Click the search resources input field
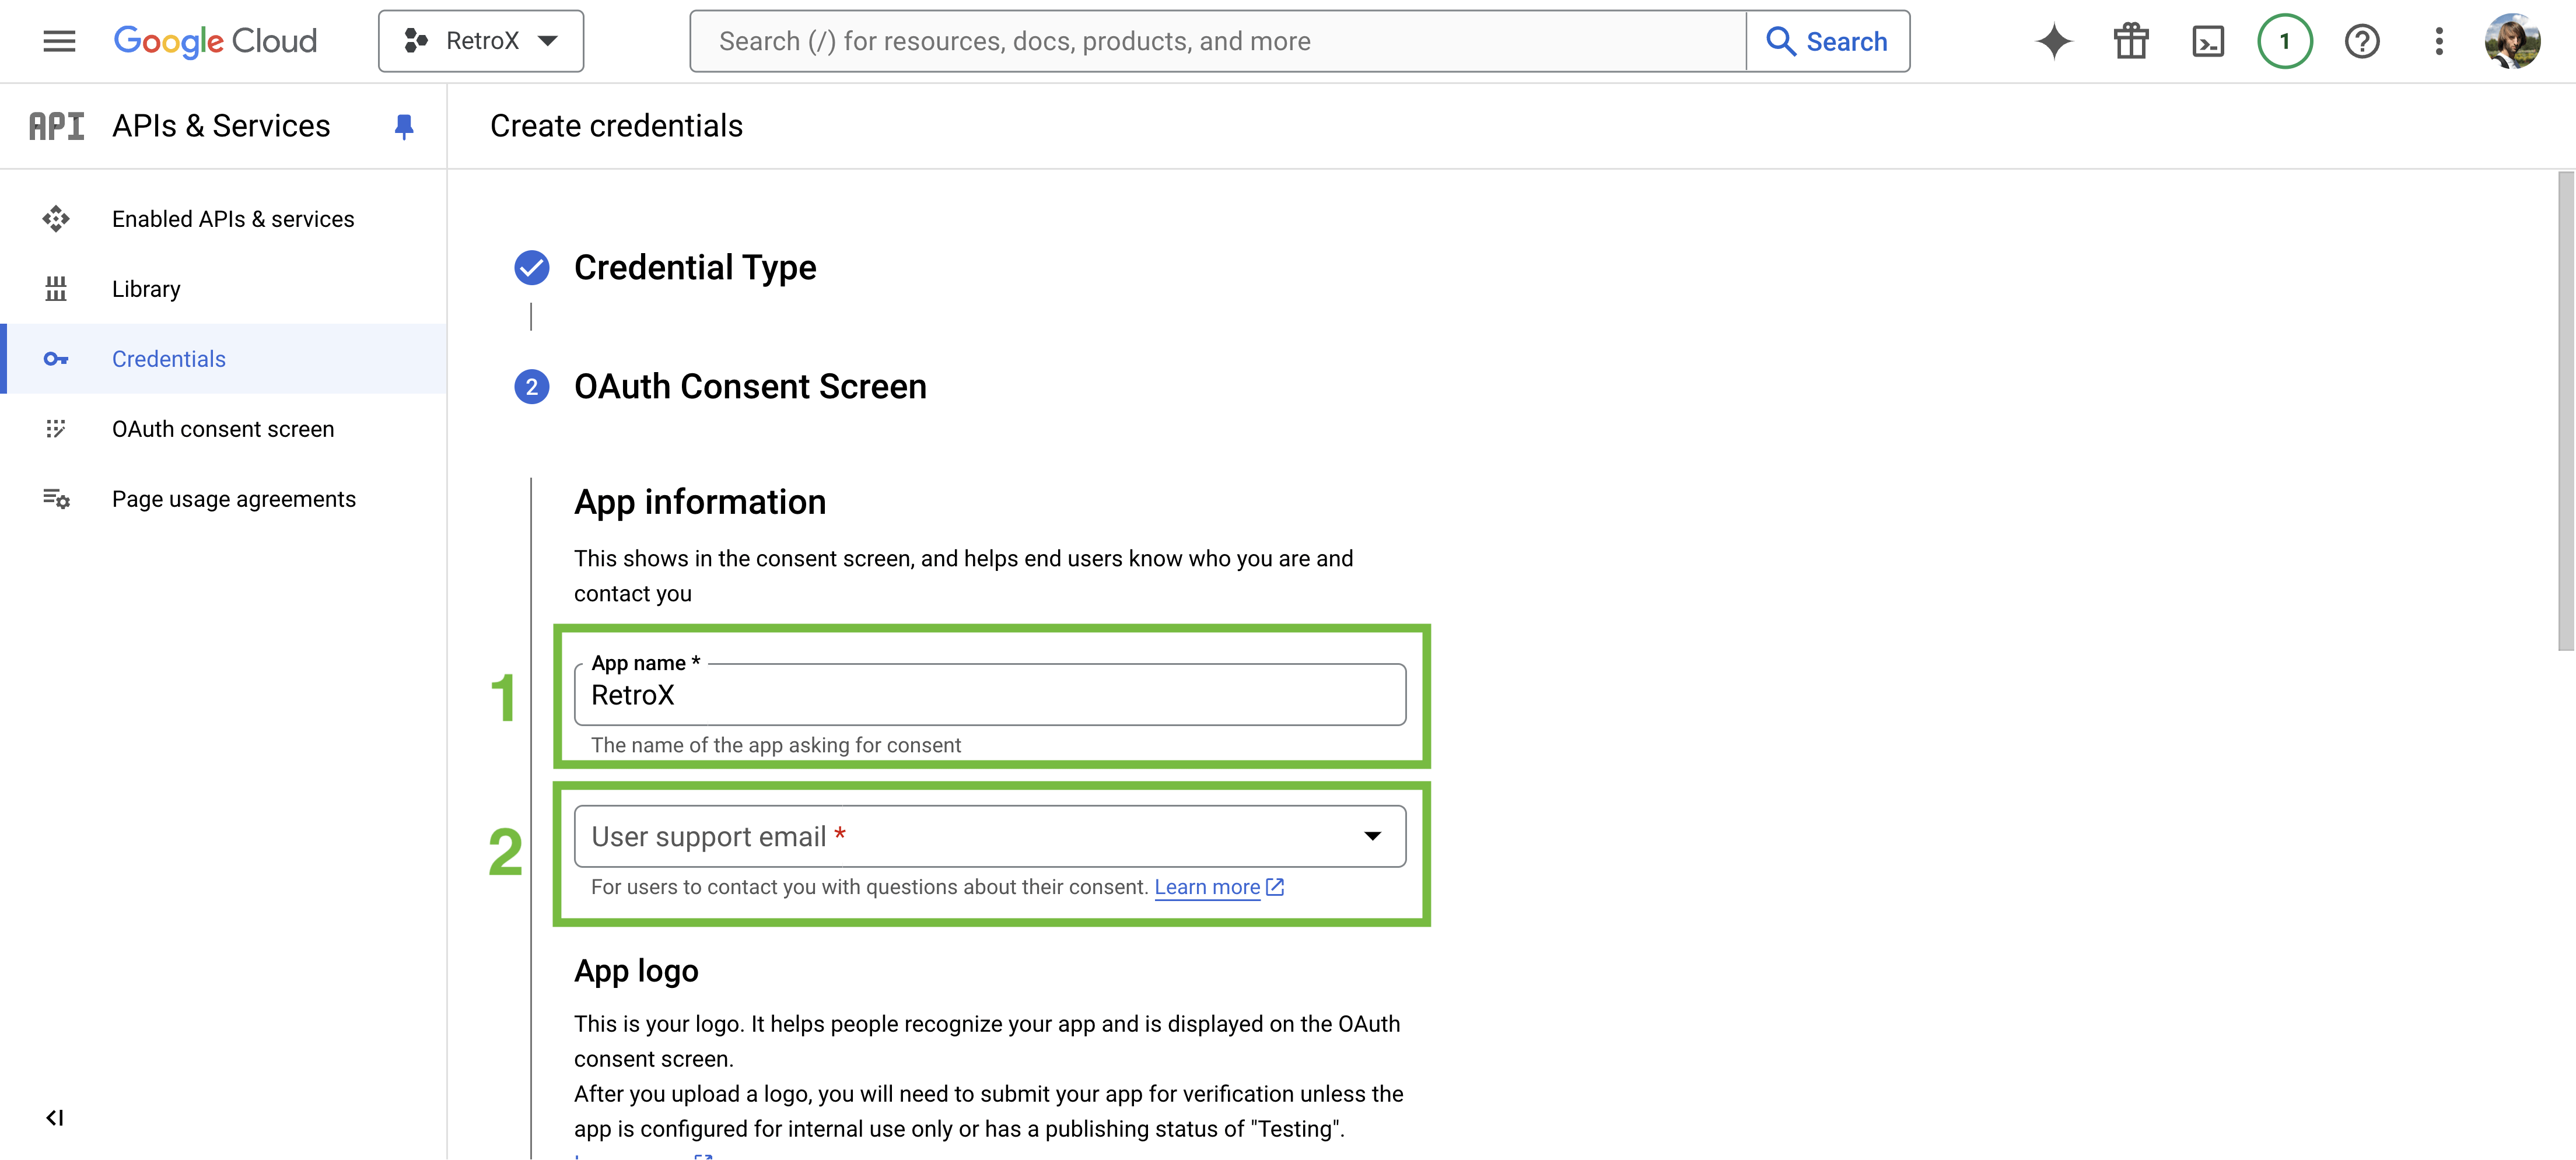The image size is (2576, 1160). (x=1218, y=41)
